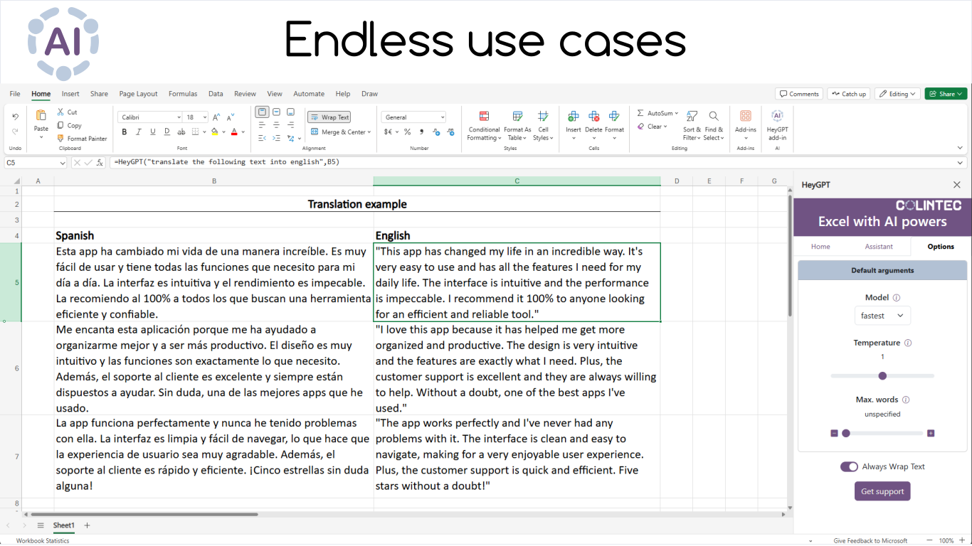
Task: Click the decrease decimal icon
Action: point(450,132)
